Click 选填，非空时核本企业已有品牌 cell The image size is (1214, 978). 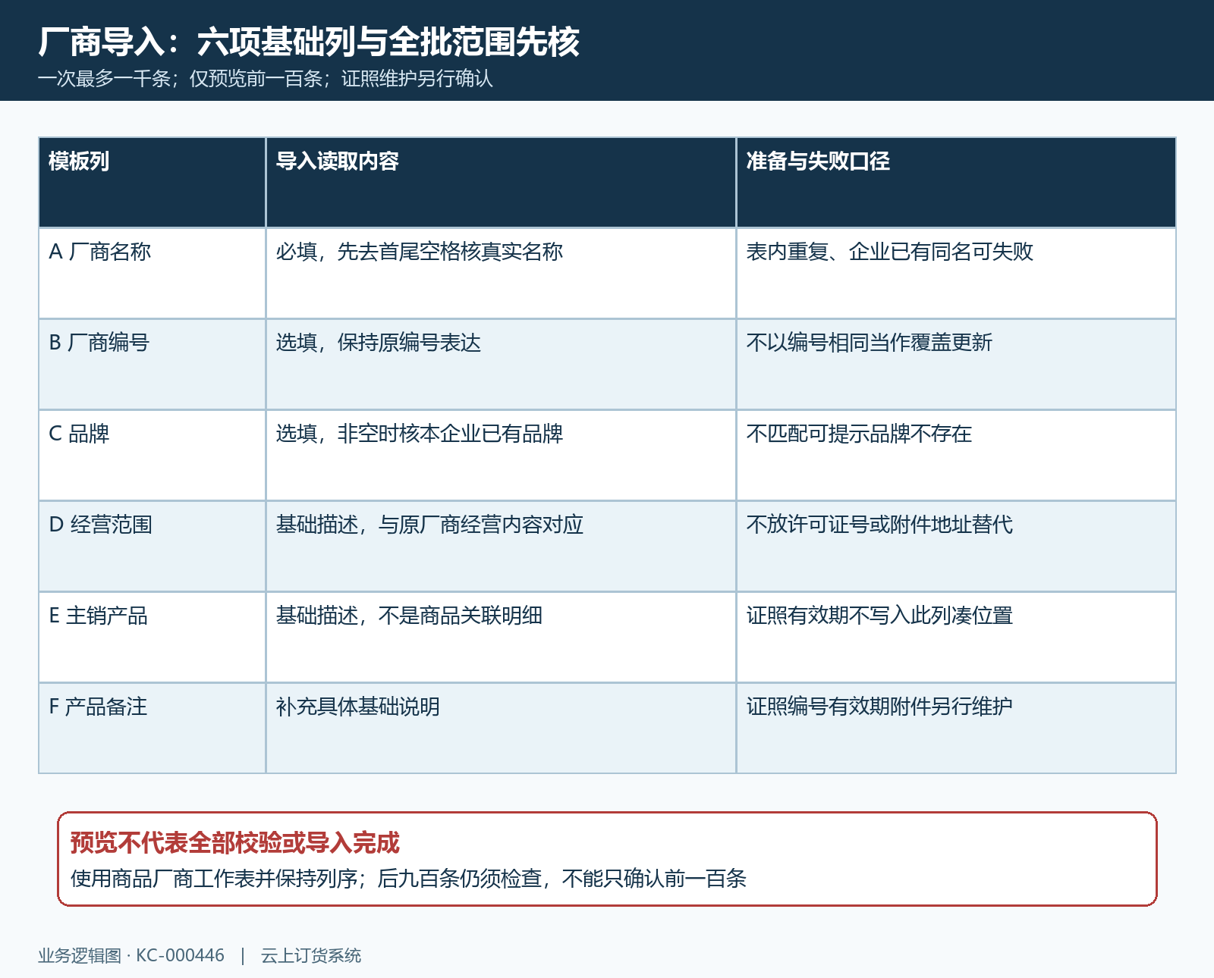point(501,456)
